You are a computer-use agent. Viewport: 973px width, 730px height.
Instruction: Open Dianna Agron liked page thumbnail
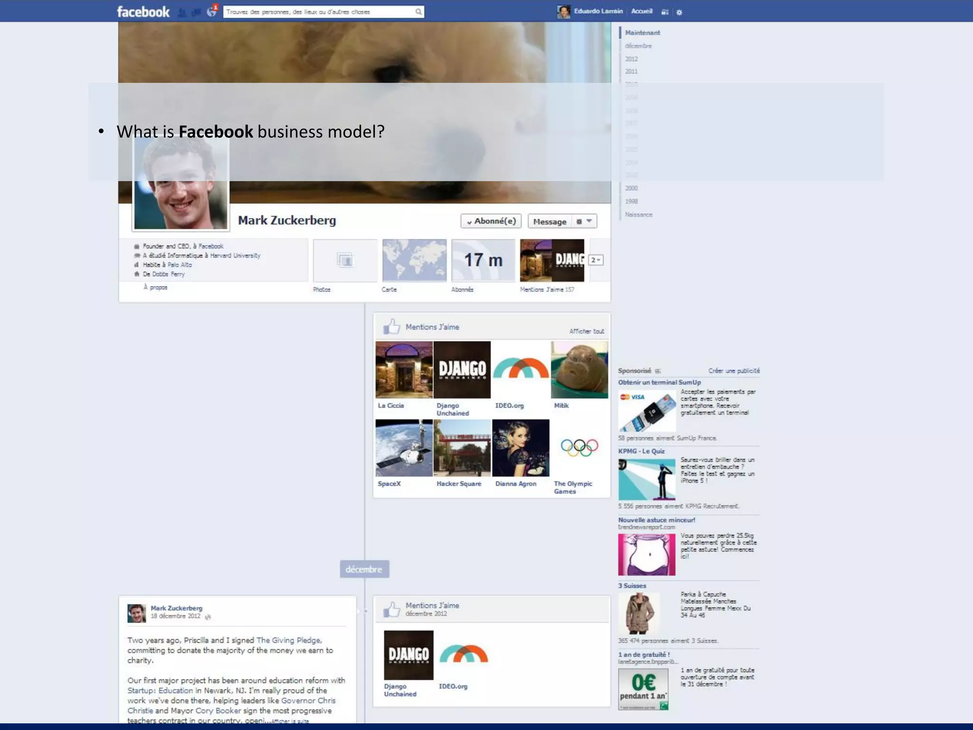[521, 448]
